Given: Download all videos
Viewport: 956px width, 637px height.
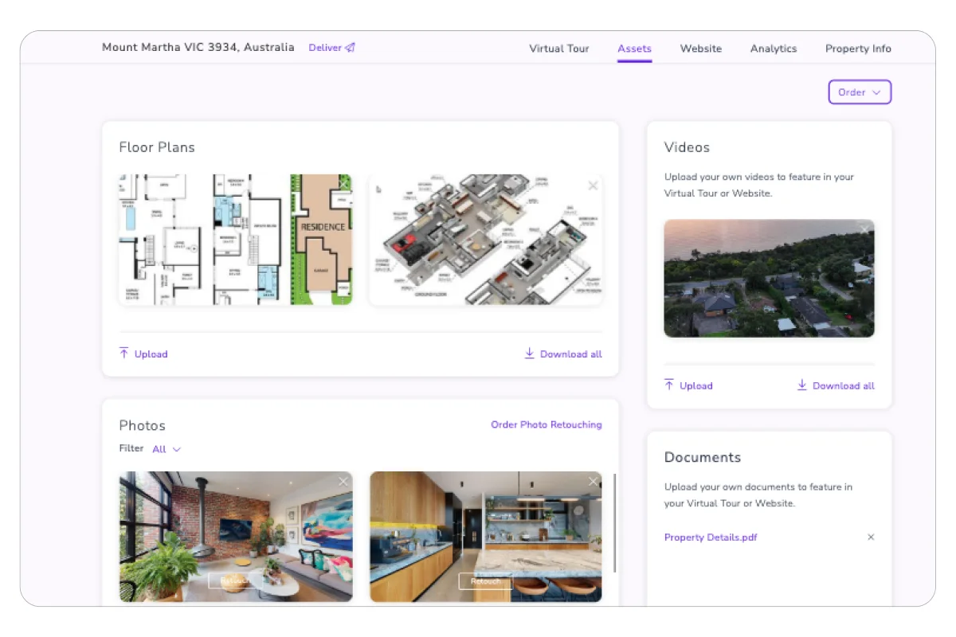Looking at the screenshot, I should click(x=836, y=385).
